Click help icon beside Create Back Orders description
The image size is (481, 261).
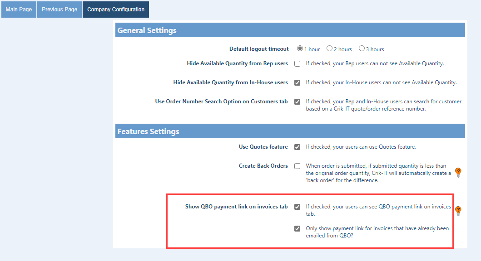[x=458, y=173]
